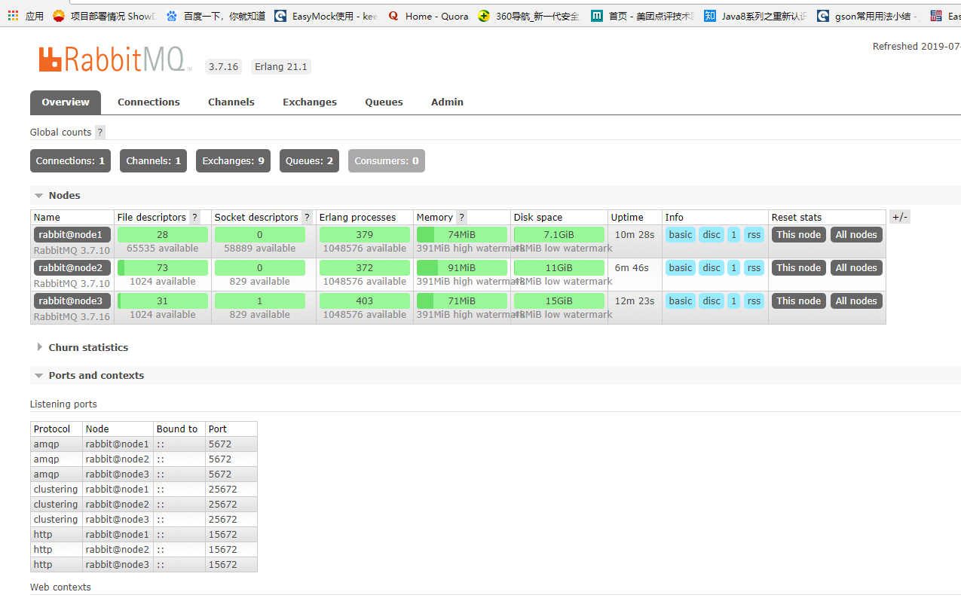Click the Uptime value 12m 23s
Screen dimensions: 961x598
click(635, 301)
